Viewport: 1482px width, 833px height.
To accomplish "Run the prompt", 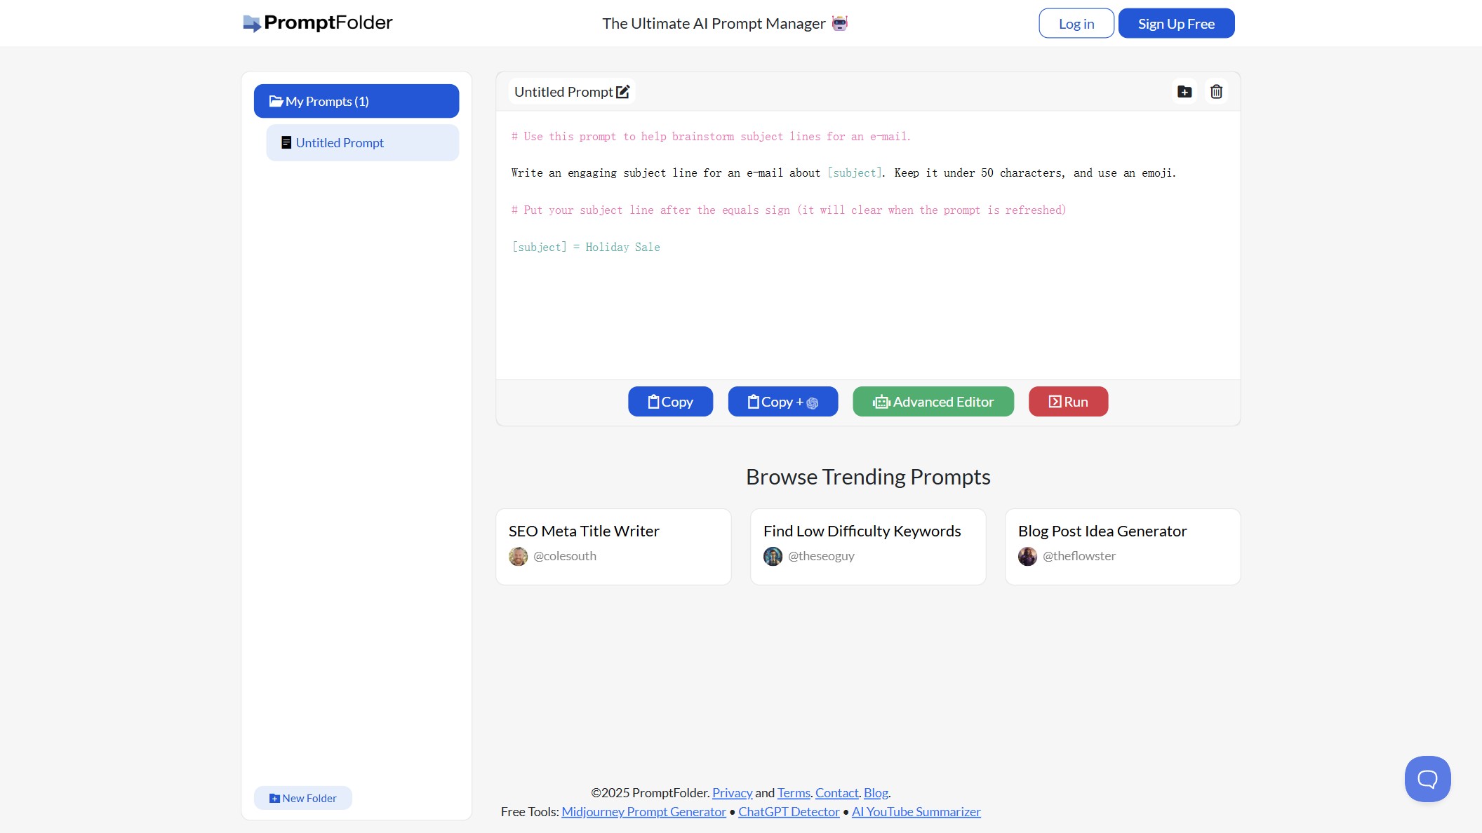I will coord(1068,402).
